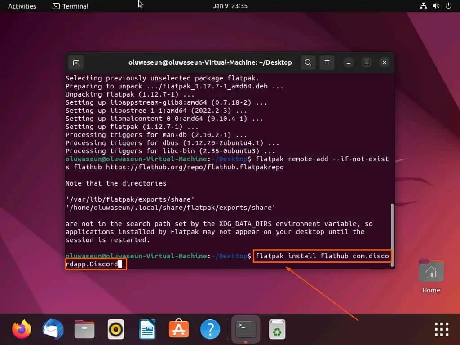Click 'flatpak remote-add --if-not-exist' command text
Image resolution: width=460 pixels, height=345 pixels.
point(322,159)
